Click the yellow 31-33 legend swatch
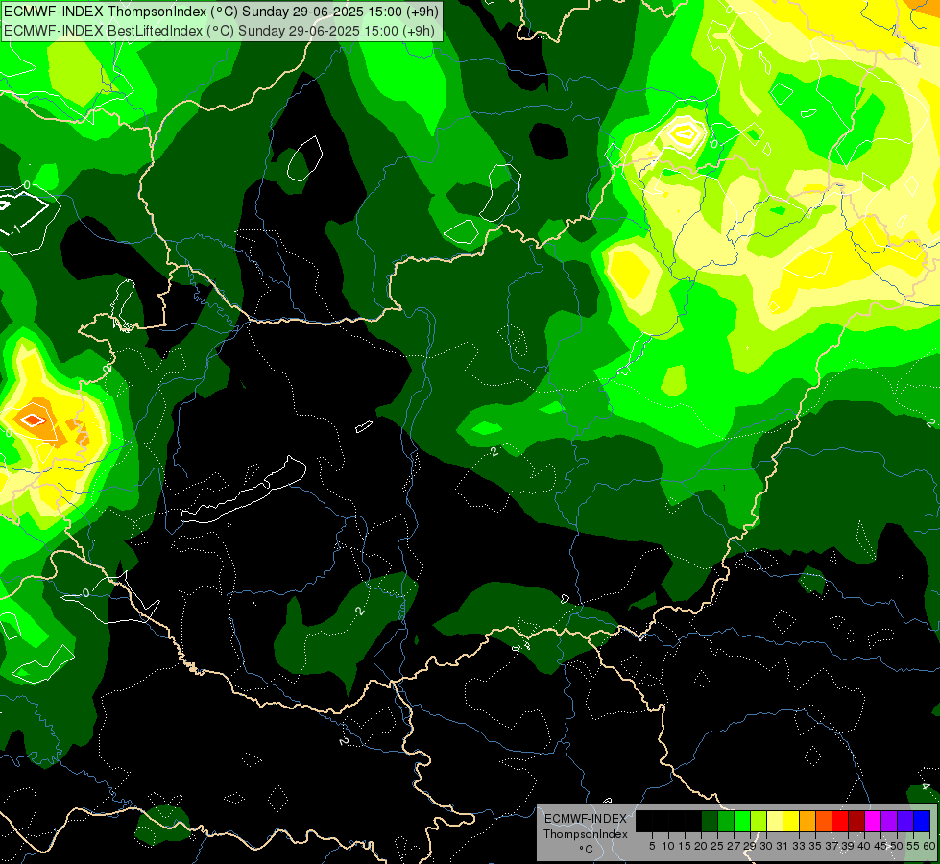This screenshot has height=864, width=940. 791,821
